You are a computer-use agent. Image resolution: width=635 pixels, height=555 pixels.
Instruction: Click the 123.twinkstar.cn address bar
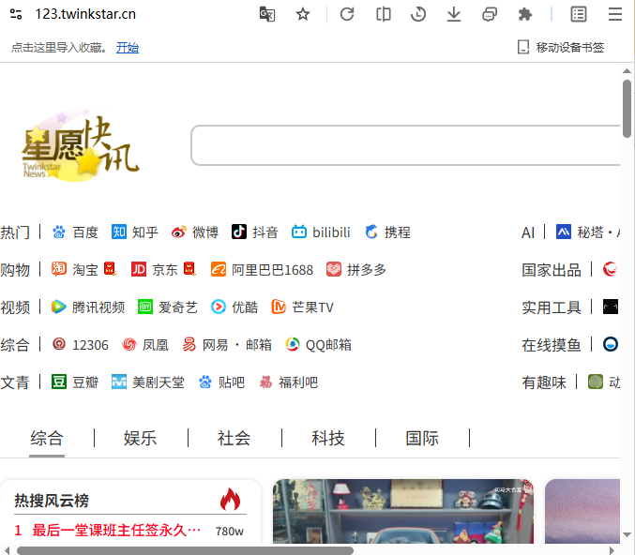tap(85, 14)
